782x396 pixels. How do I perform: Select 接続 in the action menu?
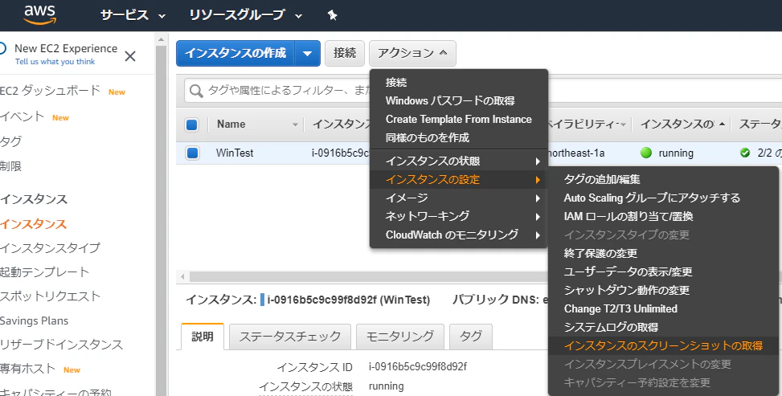pos(396,82)
